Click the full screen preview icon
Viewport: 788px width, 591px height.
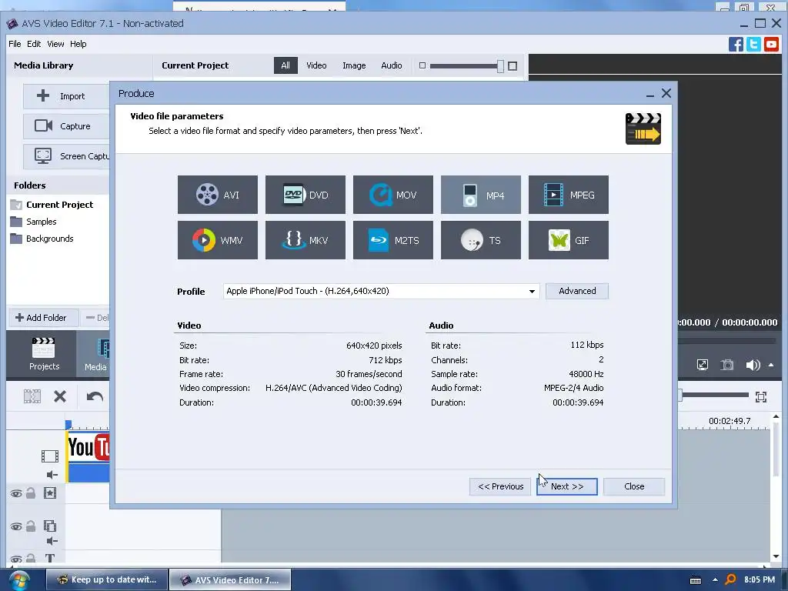(702, 365)
